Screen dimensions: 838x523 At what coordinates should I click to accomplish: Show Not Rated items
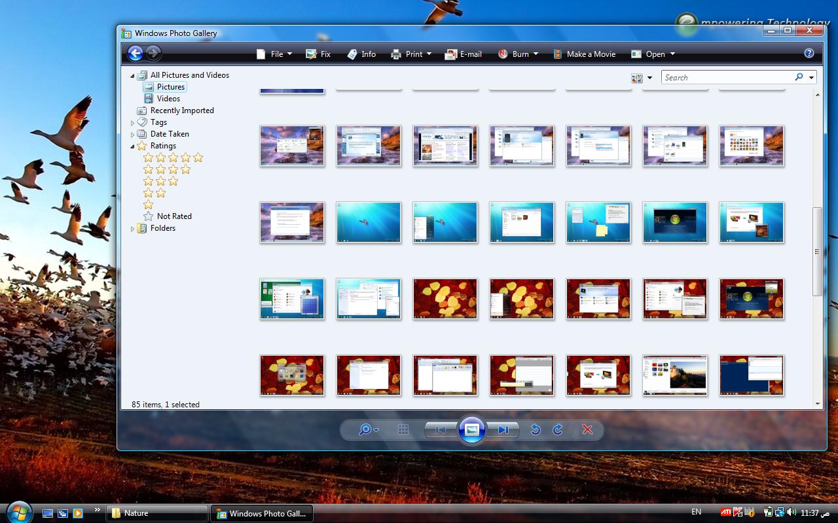(168, 216)
